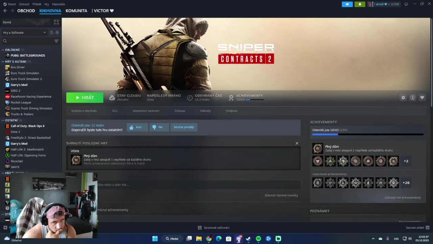Click achievements mini progress bar under header
The height and width of the screenshot is (244, 433).
click(255, 100)
